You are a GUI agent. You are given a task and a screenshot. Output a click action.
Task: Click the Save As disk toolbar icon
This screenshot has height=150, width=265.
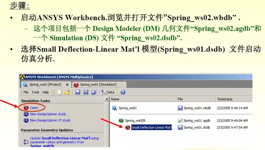[86, 92]
